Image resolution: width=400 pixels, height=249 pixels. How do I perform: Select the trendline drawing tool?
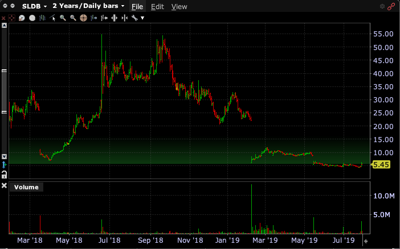click(52, 18)
